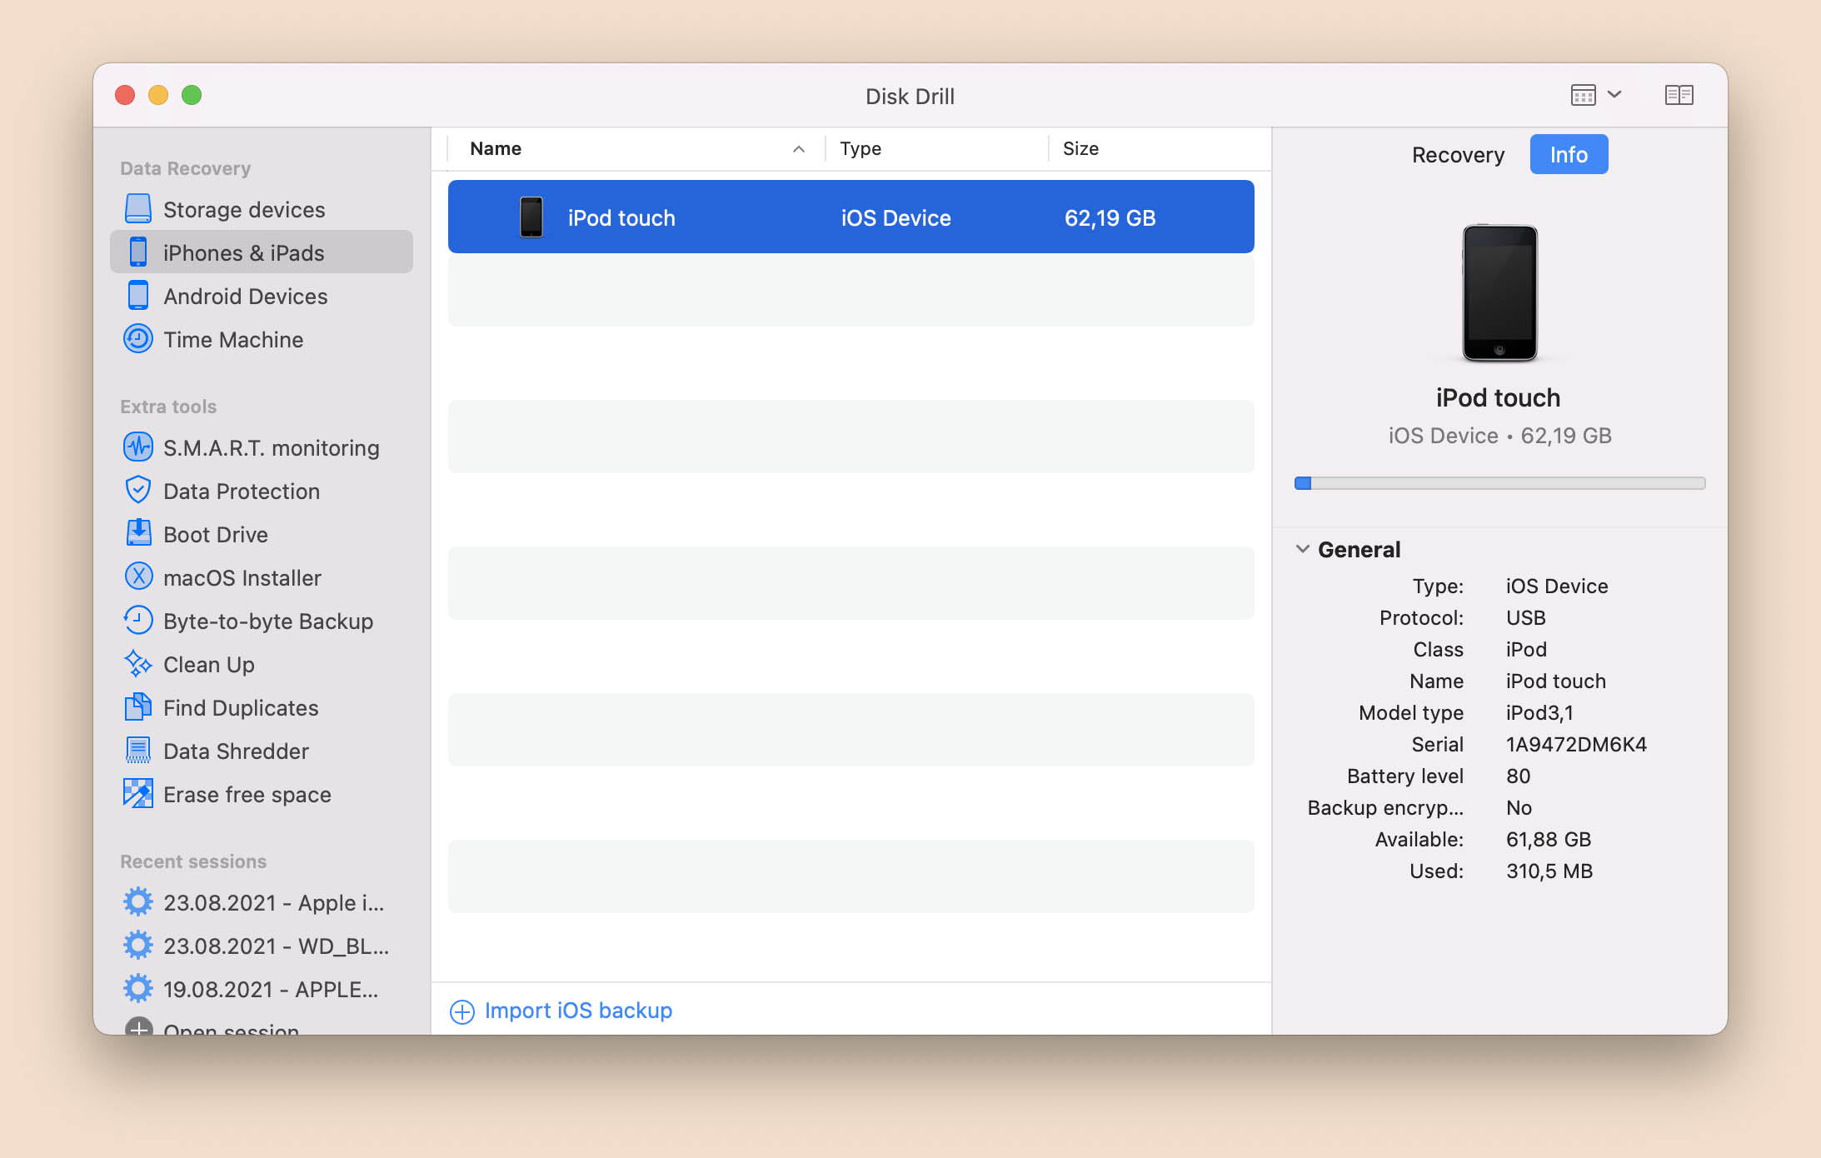The image size is (1821, 1158).
Task: Open the view mode grid icon in title bar
Action: click(1584, 95)
